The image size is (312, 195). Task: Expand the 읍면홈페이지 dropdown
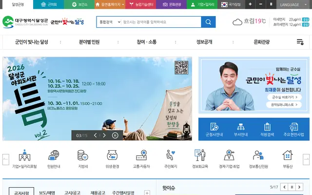[x=110, y=4]
